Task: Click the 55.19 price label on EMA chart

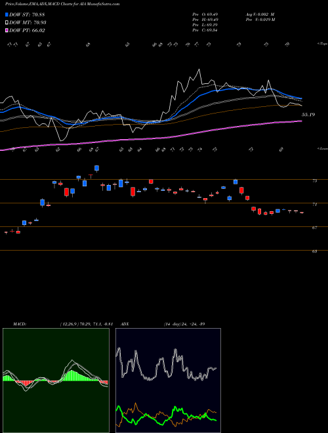Action: pos(308,115)
